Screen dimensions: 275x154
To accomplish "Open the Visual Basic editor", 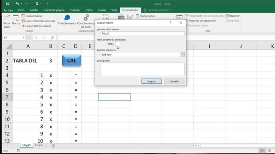I will pyautogui.click(x=7, y=21).
